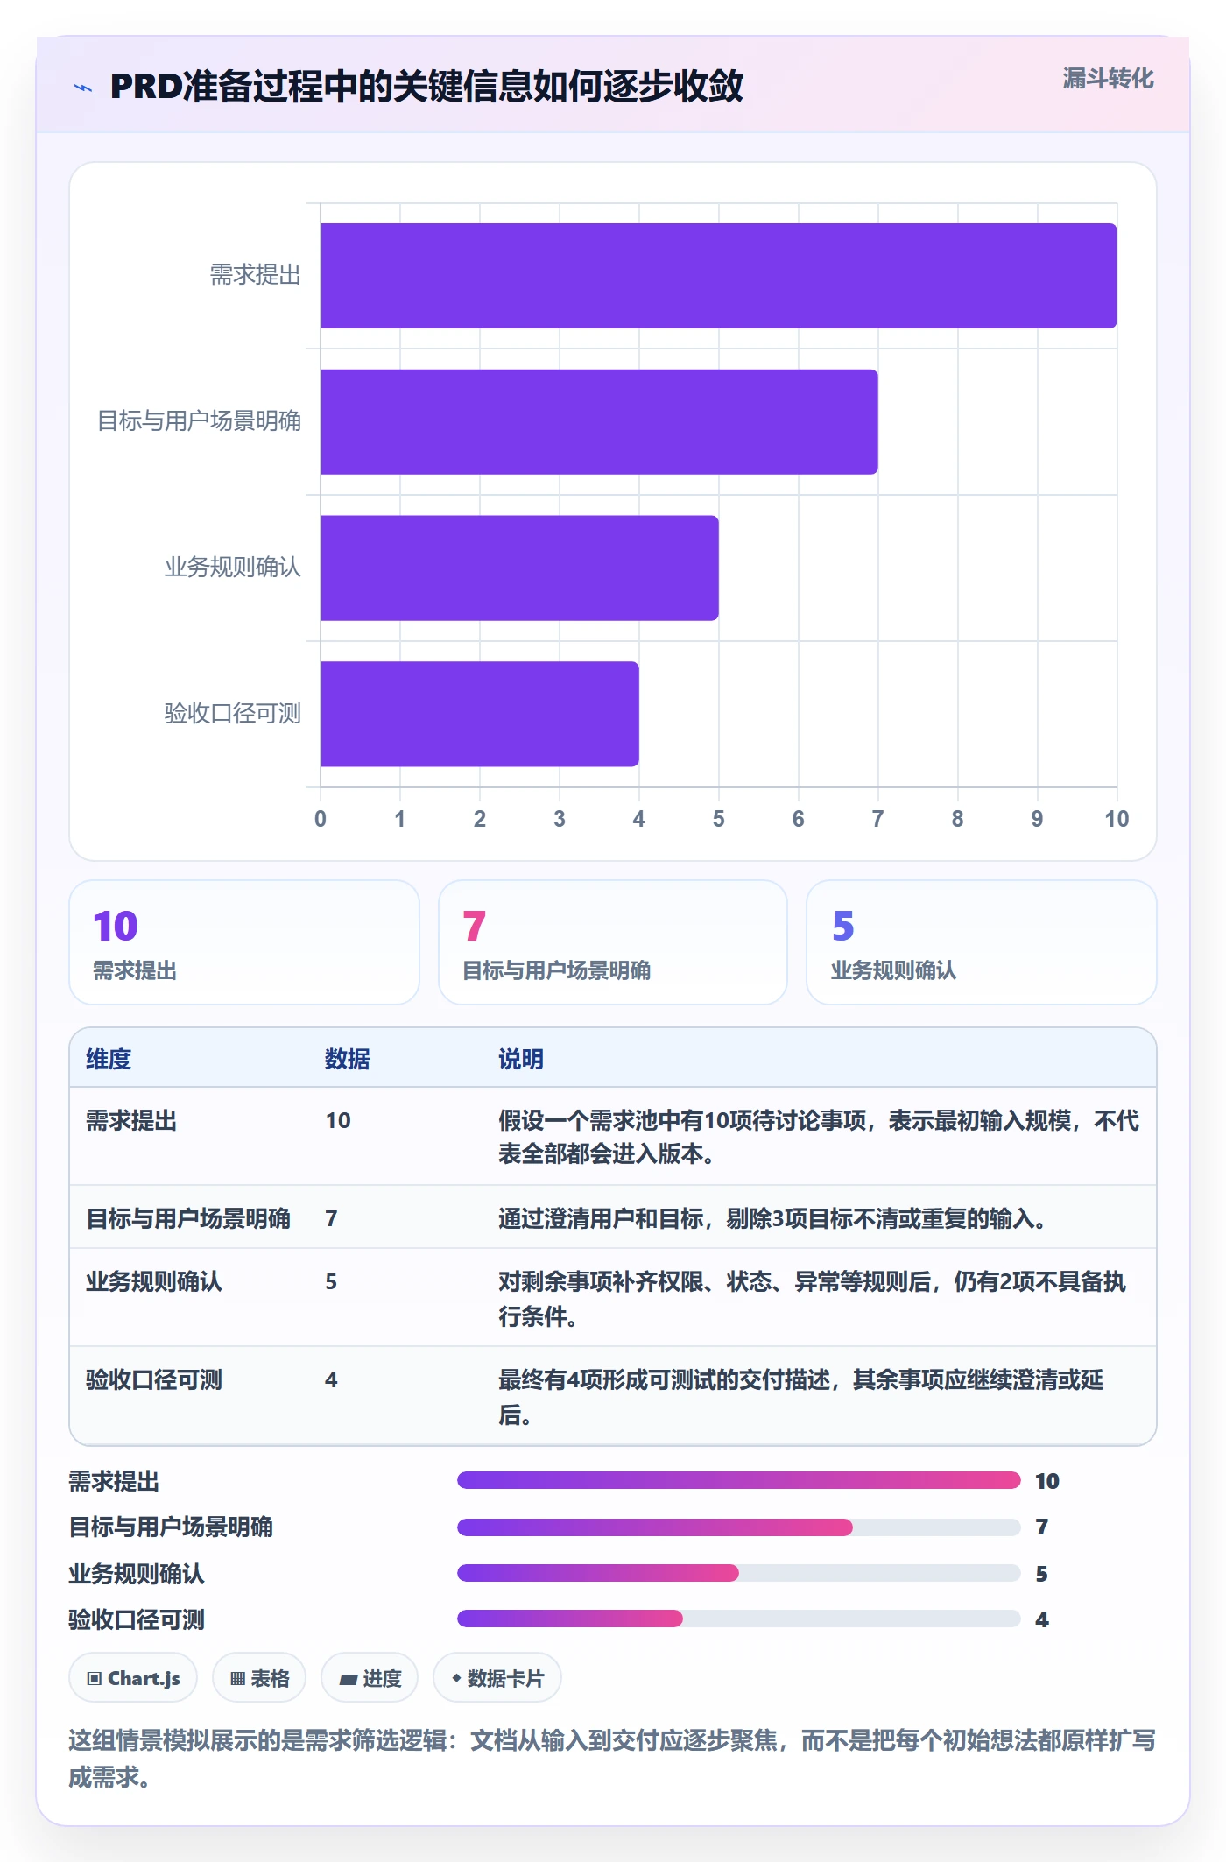Click the 说明 column header
Viewport: 1226px width, 1862px height.
tap(521, 1059)
